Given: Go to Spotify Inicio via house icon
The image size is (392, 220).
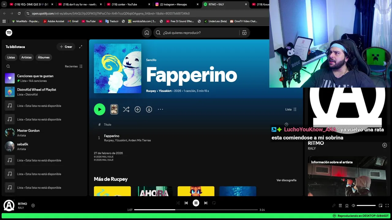Looking at the screenshot, I should point(147,33).
